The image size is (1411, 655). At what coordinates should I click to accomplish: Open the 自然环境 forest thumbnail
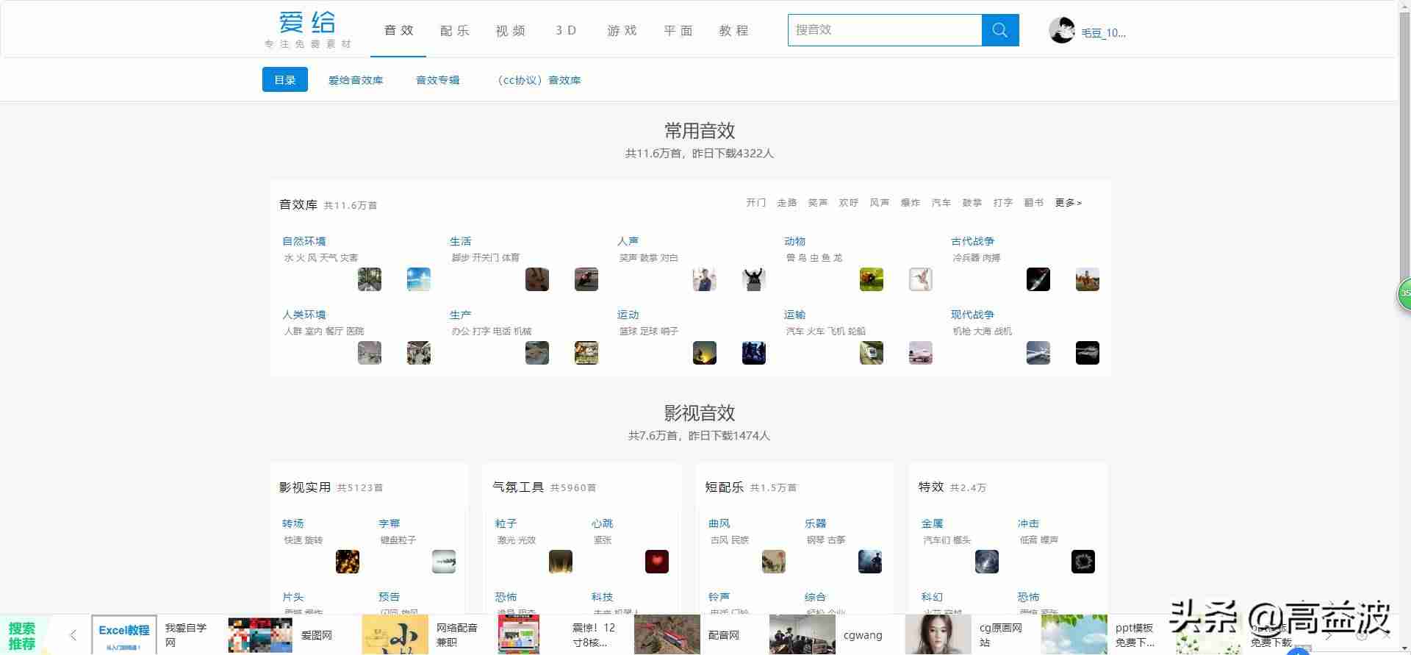370,279
